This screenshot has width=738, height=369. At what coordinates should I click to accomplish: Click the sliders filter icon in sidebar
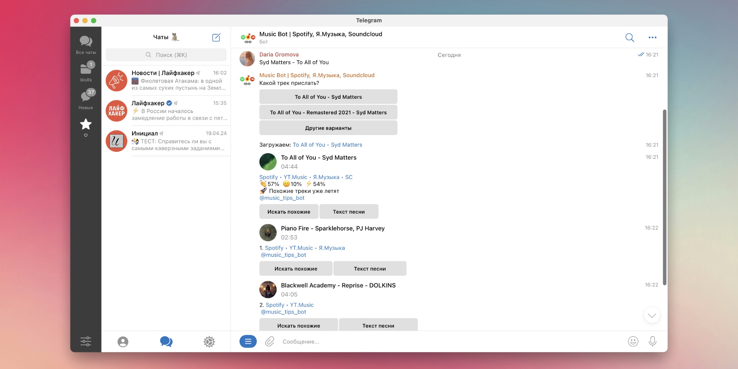pos(86,341)
